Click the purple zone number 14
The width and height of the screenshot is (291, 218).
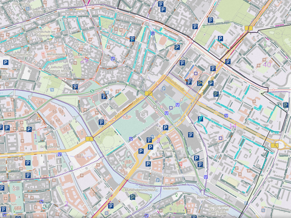pyautogui.click(x=233, y=126)
